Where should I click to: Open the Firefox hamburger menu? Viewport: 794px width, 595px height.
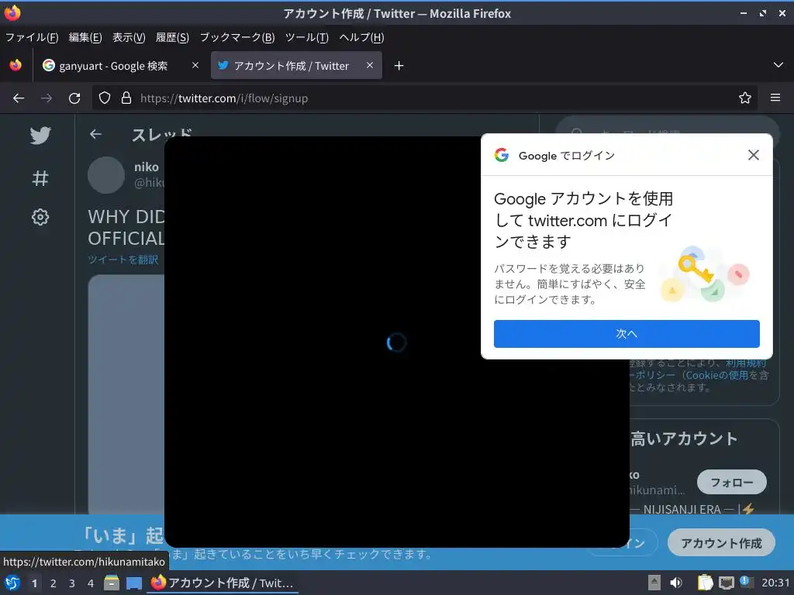775,98
